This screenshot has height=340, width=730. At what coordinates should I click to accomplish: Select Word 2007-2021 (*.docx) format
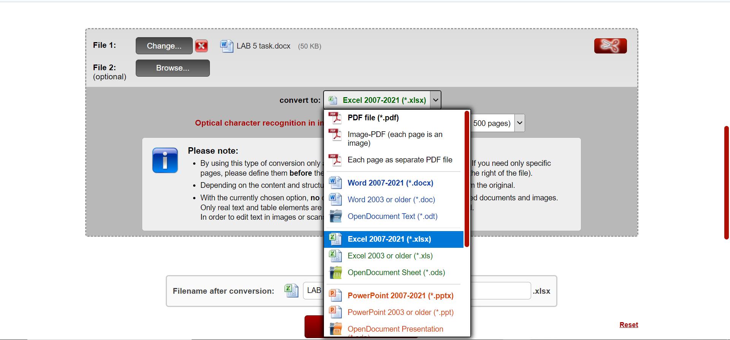pyautogui.click(x=394, y=183)
